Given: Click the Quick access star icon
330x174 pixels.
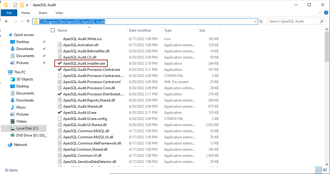Looking at the screenshot, I should [x=10, y=35].
